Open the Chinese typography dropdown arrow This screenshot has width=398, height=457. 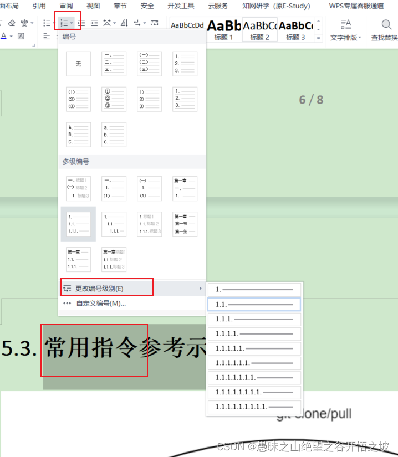pyautogui.click(x=115, y=23)
